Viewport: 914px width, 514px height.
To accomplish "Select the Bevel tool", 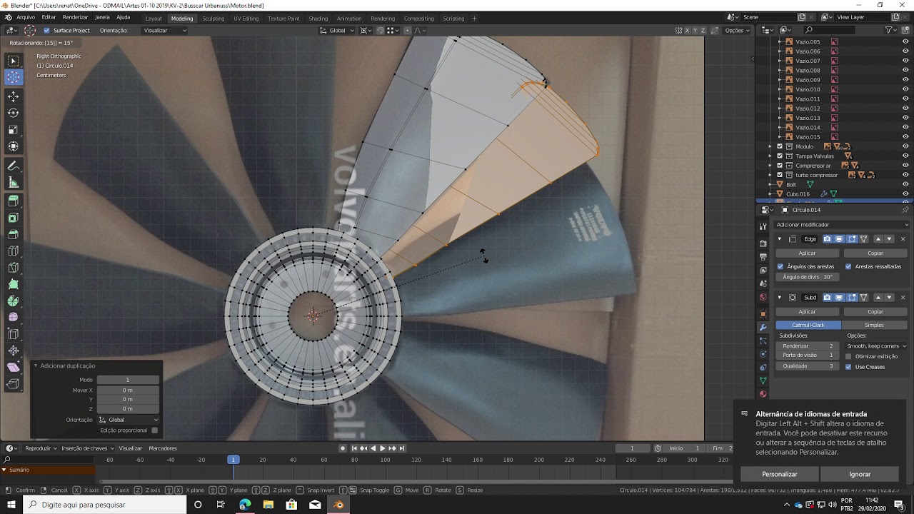I will (x=14, y=234).
